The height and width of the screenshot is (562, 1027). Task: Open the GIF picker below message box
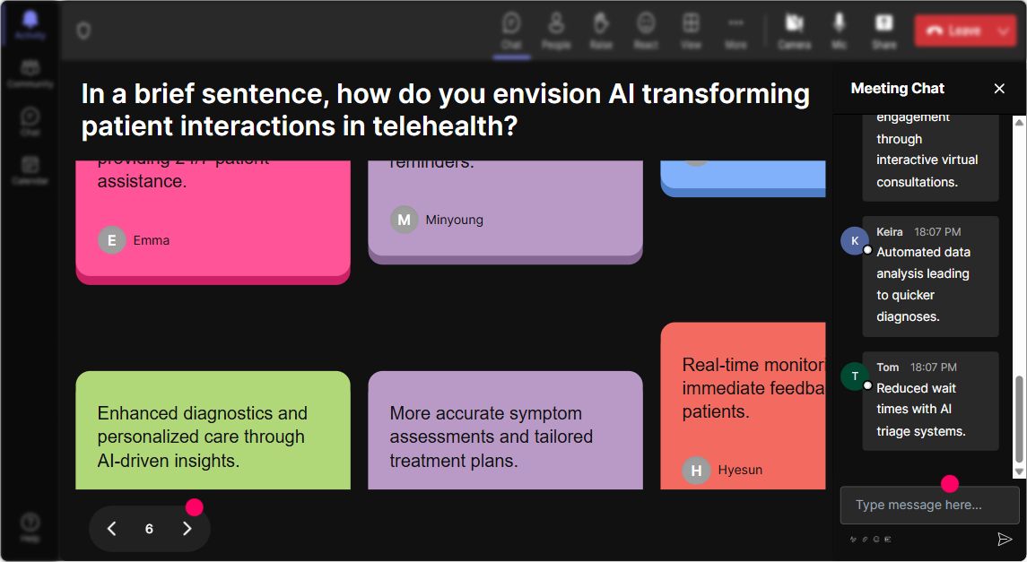[888, 540]
